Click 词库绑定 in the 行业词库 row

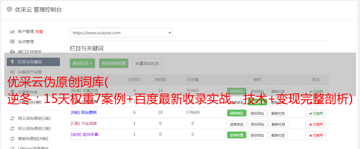pos(237,124)
